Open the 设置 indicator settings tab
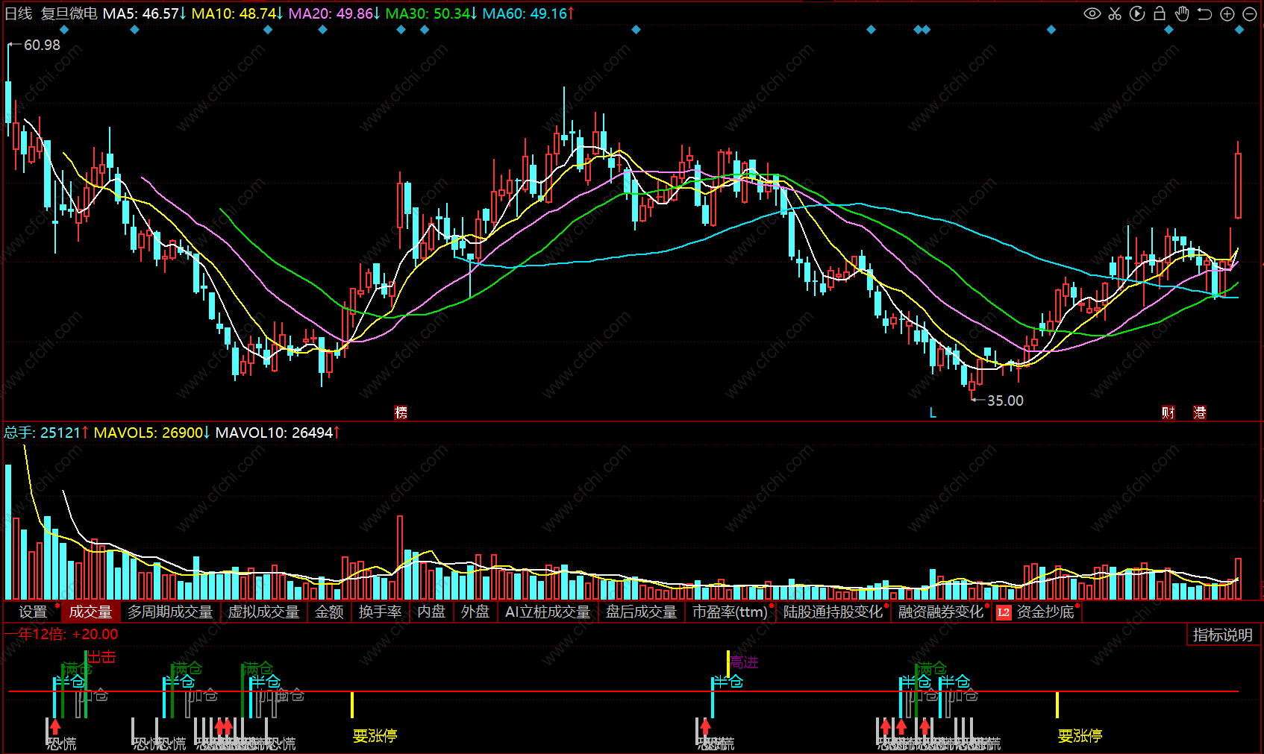 [33, 612]
